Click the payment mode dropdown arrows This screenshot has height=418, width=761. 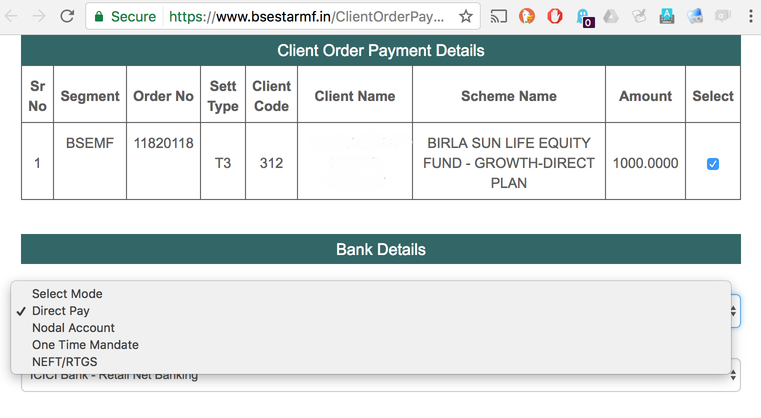(x=733, y=311)
